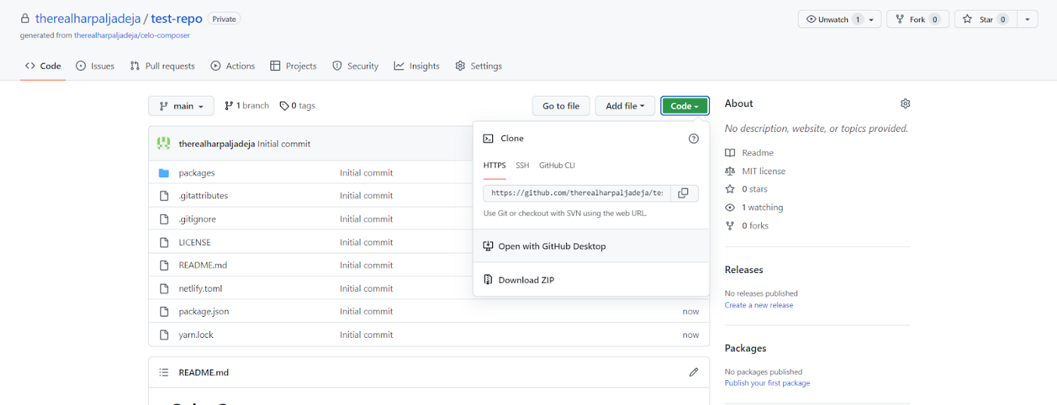Switch to the GitHub CLI clone tab
Viewport: 1057px width, 405px height.
556,165
